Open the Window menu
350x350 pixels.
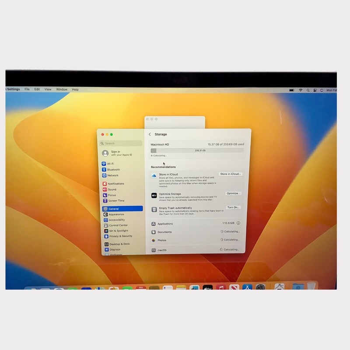click(x=62, y=89)
